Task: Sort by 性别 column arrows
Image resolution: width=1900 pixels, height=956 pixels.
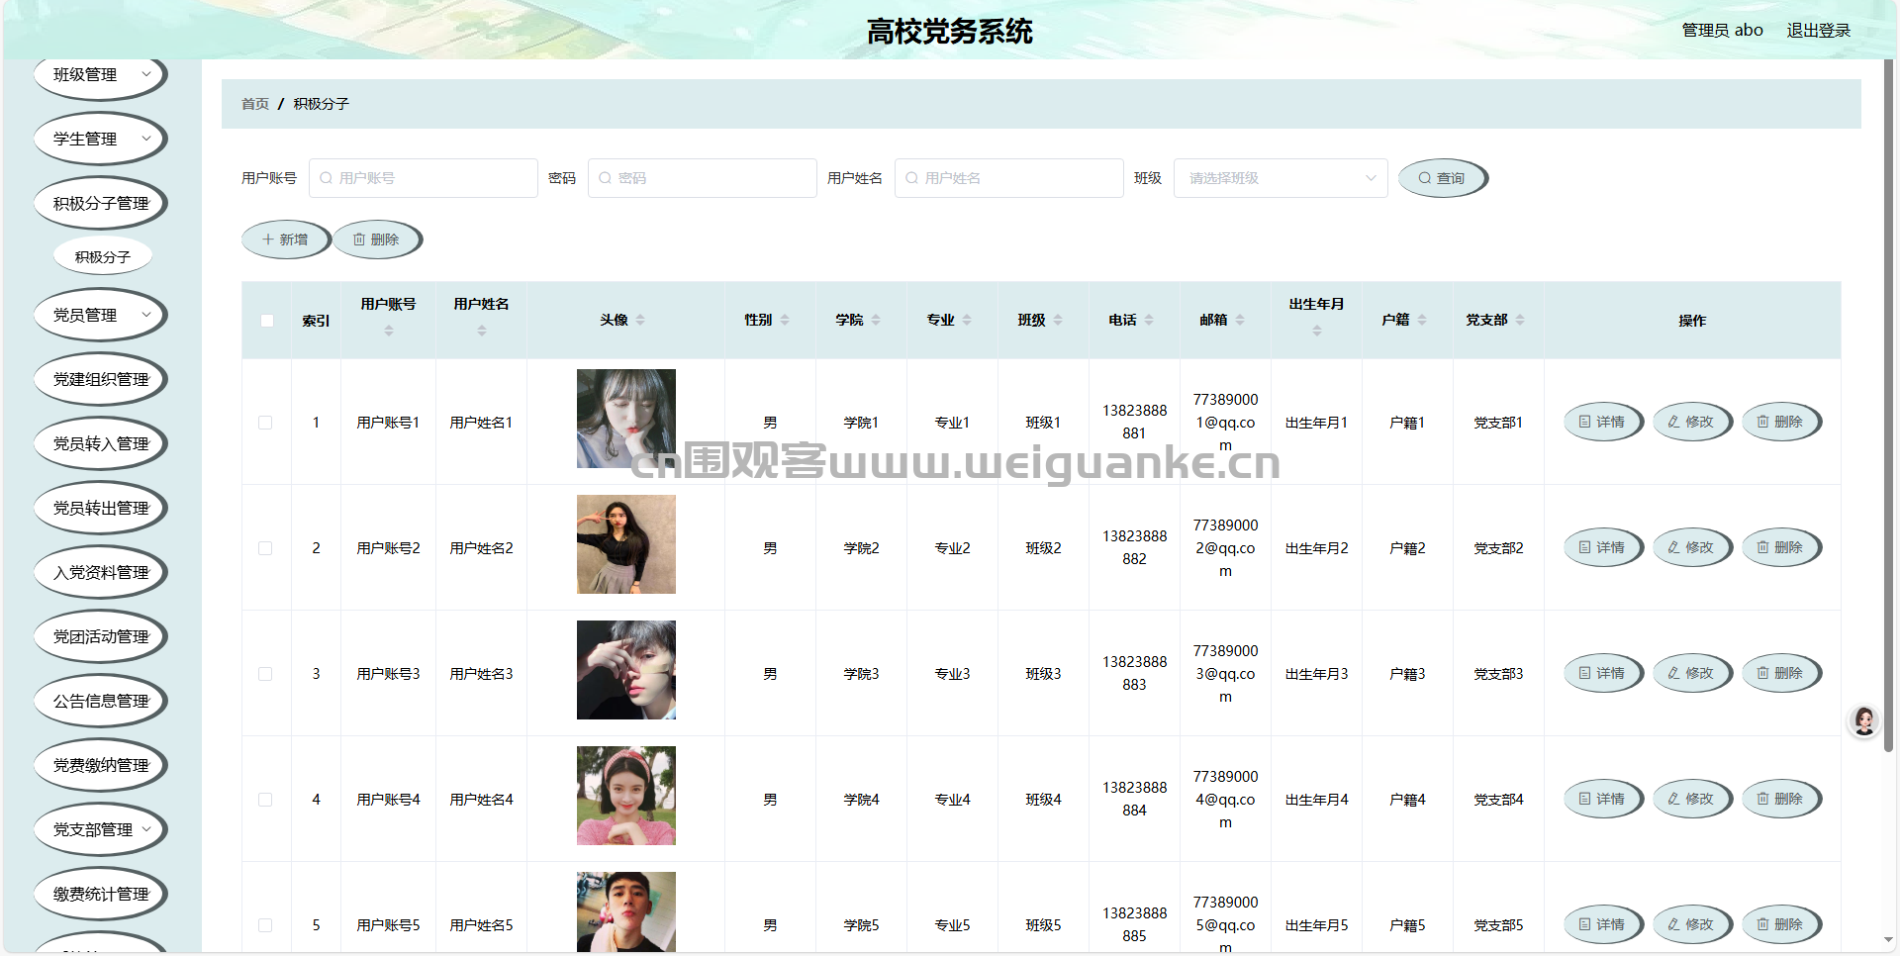Action: [785, 320]
